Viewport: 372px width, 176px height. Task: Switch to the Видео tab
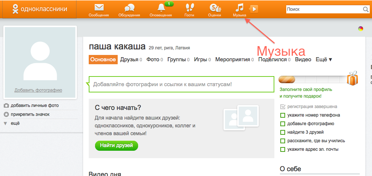[303, 59]
